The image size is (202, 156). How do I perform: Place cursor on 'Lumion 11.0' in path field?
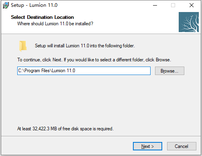(x=63, y=71)
